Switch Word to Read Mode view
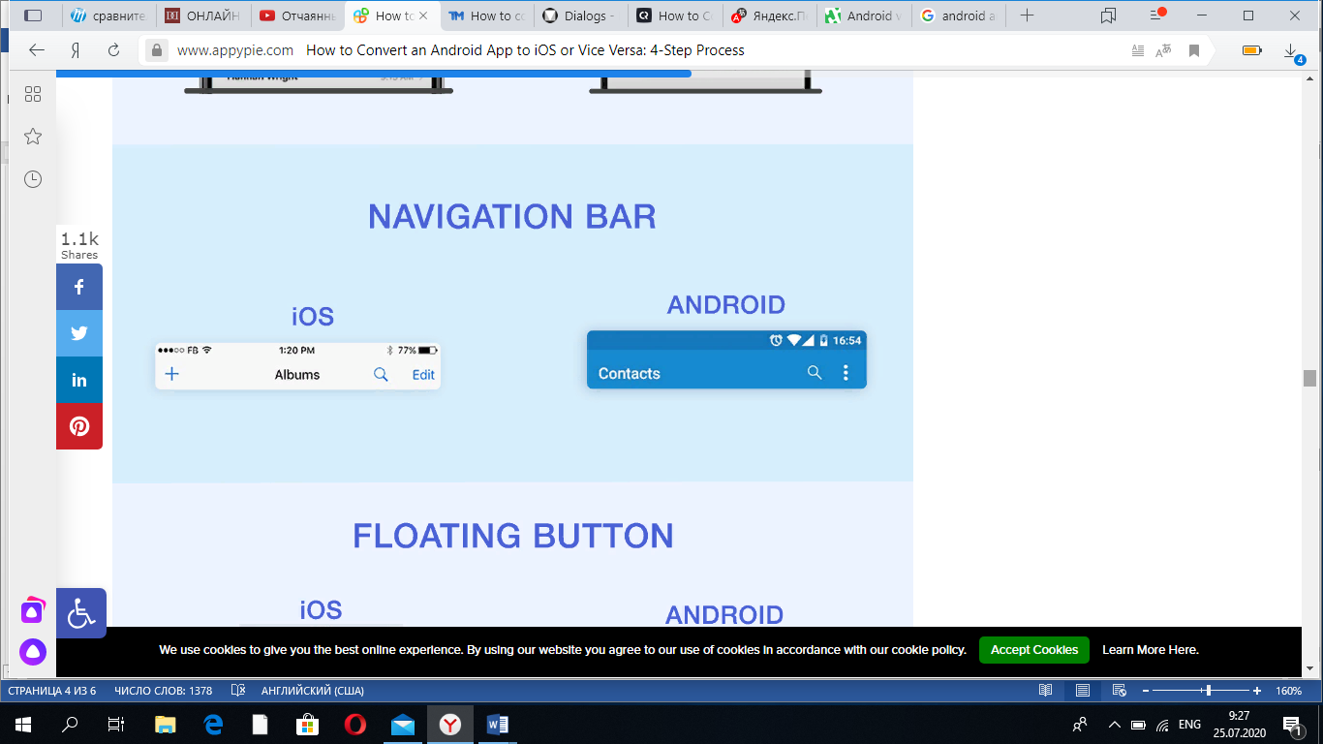Viewport: 1323px width, 744px height. tap(1045, 691)
